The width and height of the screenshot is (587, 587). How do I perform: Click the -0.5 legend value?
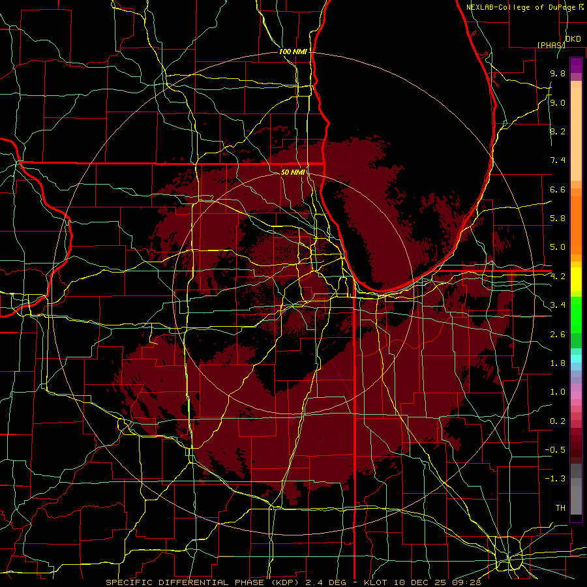pos(555,450)
